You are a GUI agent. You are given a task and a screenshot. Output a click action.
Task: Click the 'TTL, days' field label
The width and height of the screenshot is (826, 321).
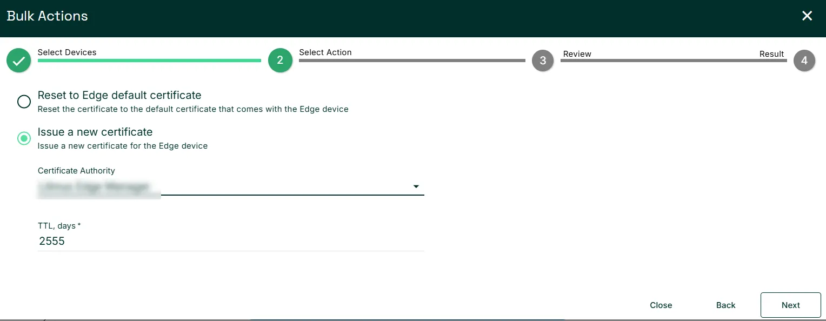59,226
